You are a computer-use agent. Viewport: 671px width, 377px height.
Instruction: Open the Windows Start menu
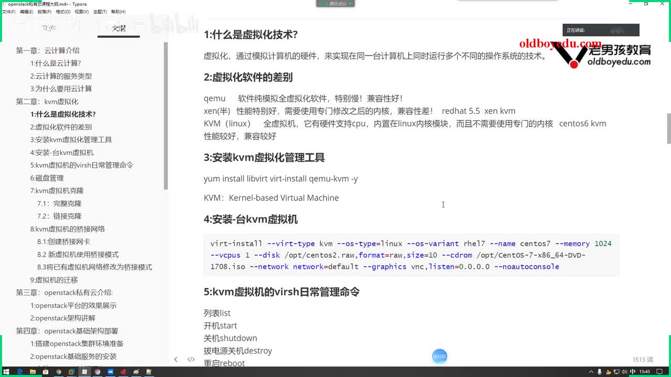point(7,372)
